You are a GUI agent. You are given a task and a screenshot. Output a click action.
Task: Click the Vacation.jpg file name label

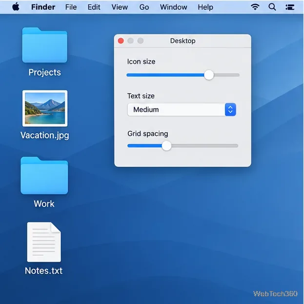coord(44,135)
